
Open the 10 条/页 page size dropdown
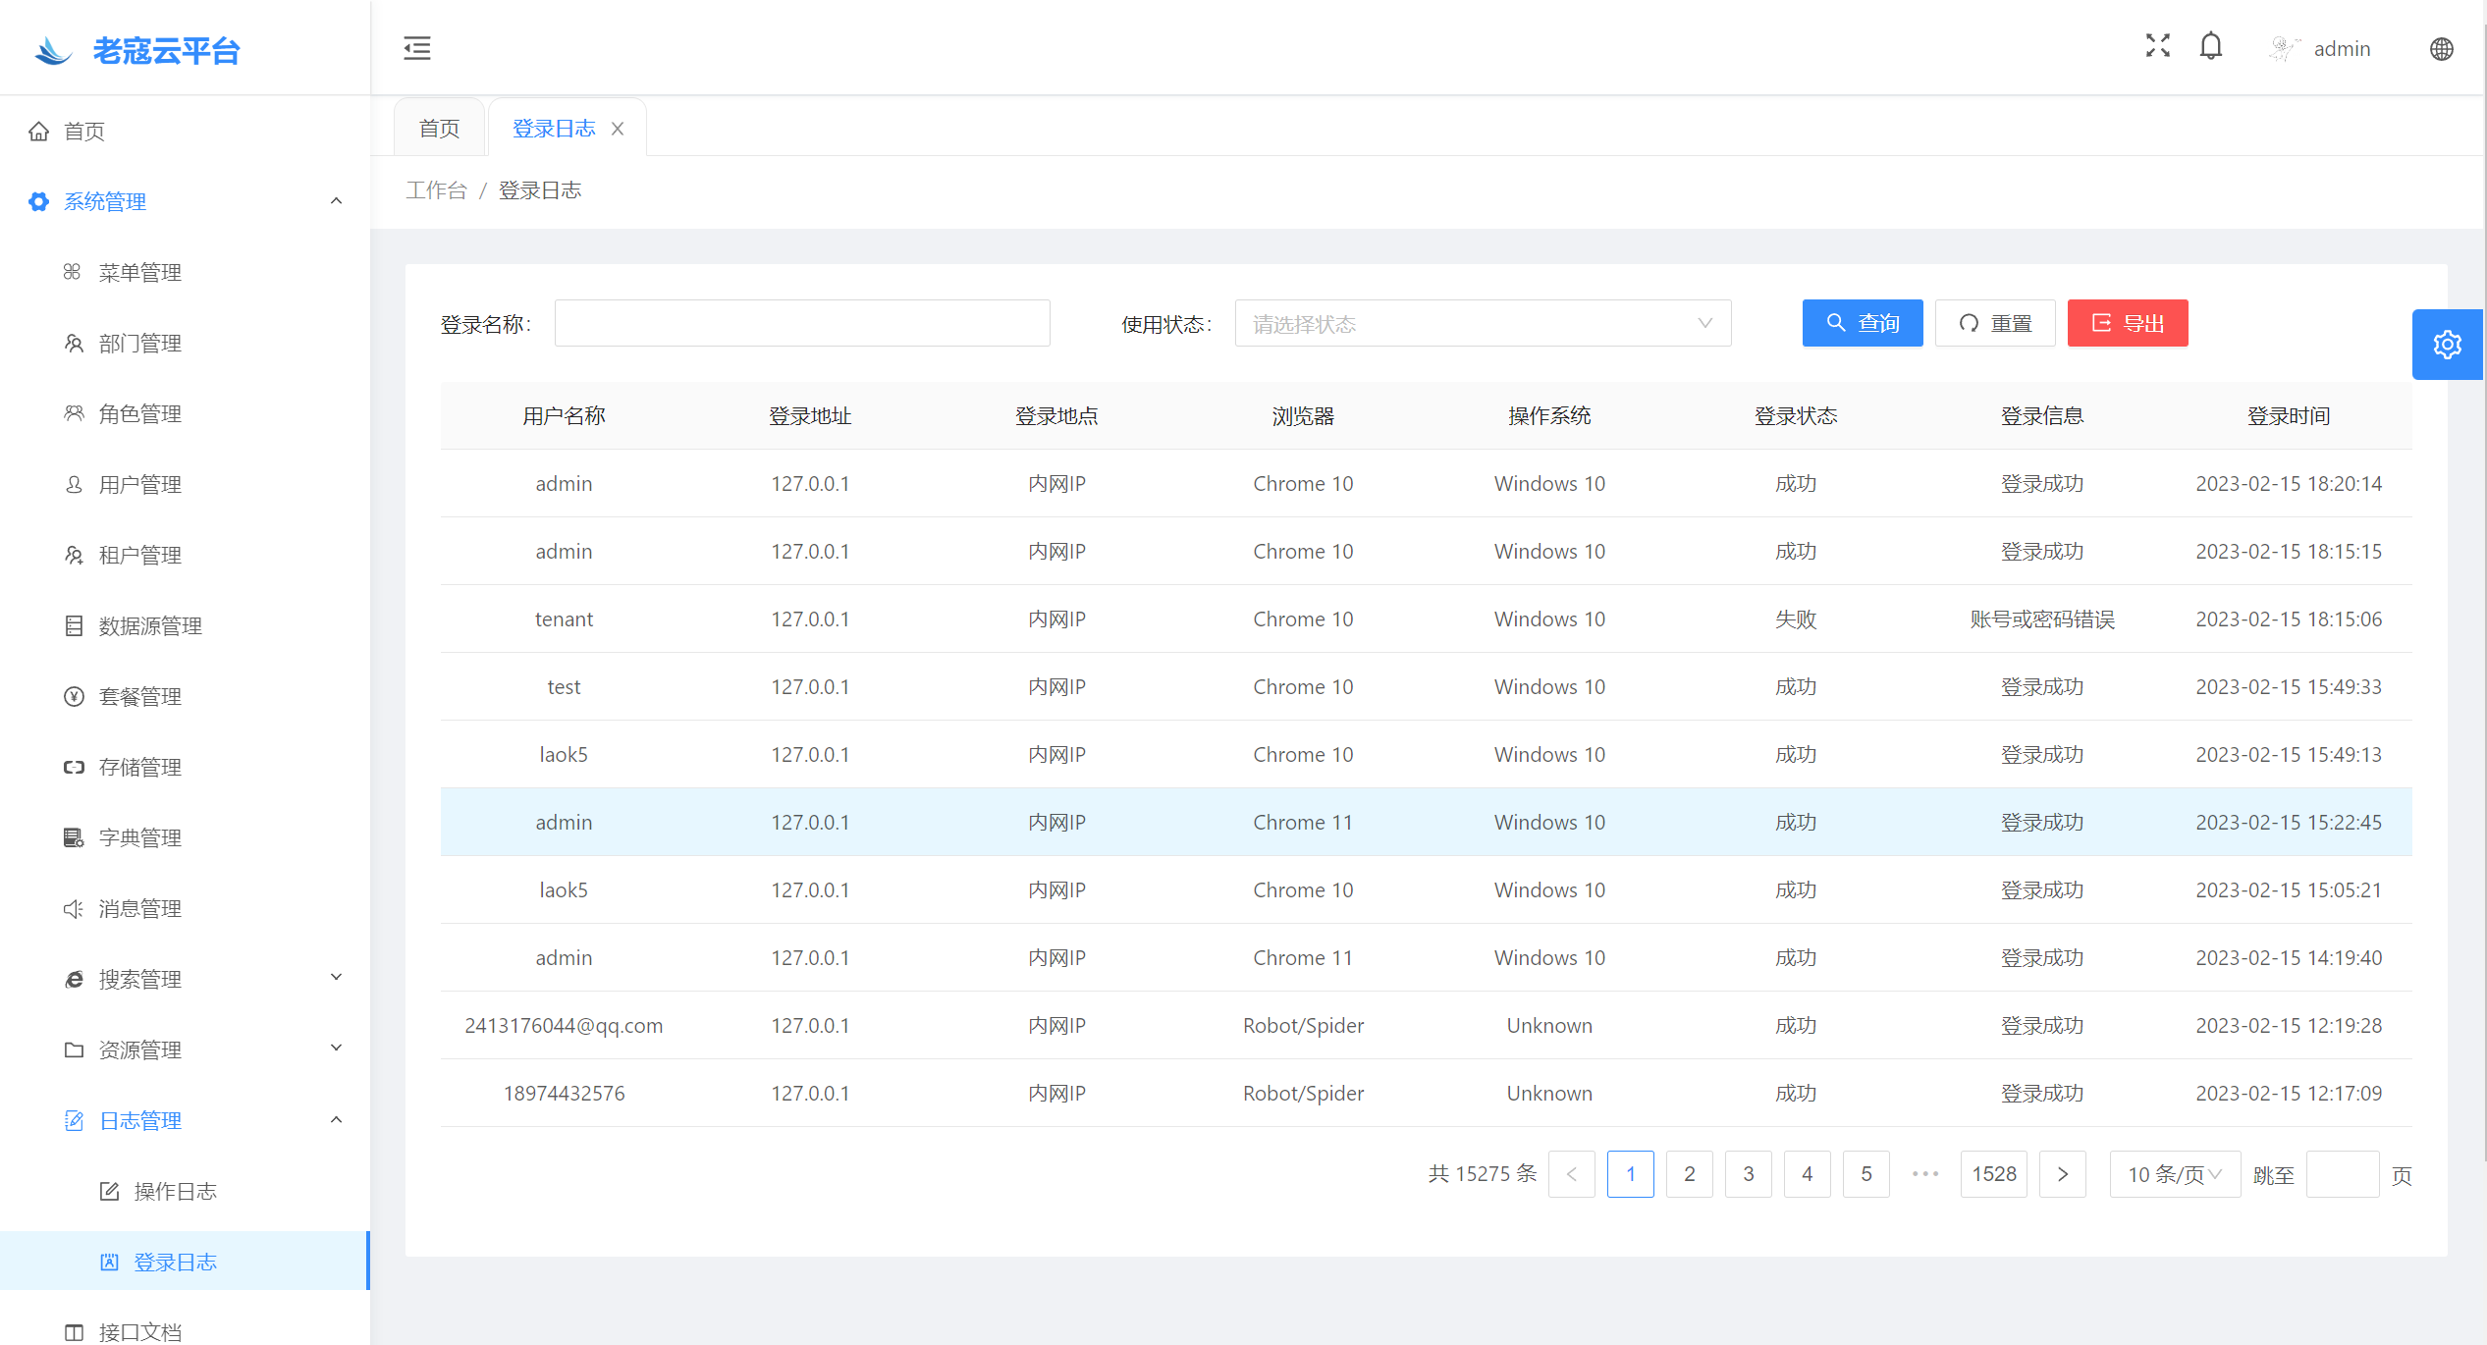2174,1174
